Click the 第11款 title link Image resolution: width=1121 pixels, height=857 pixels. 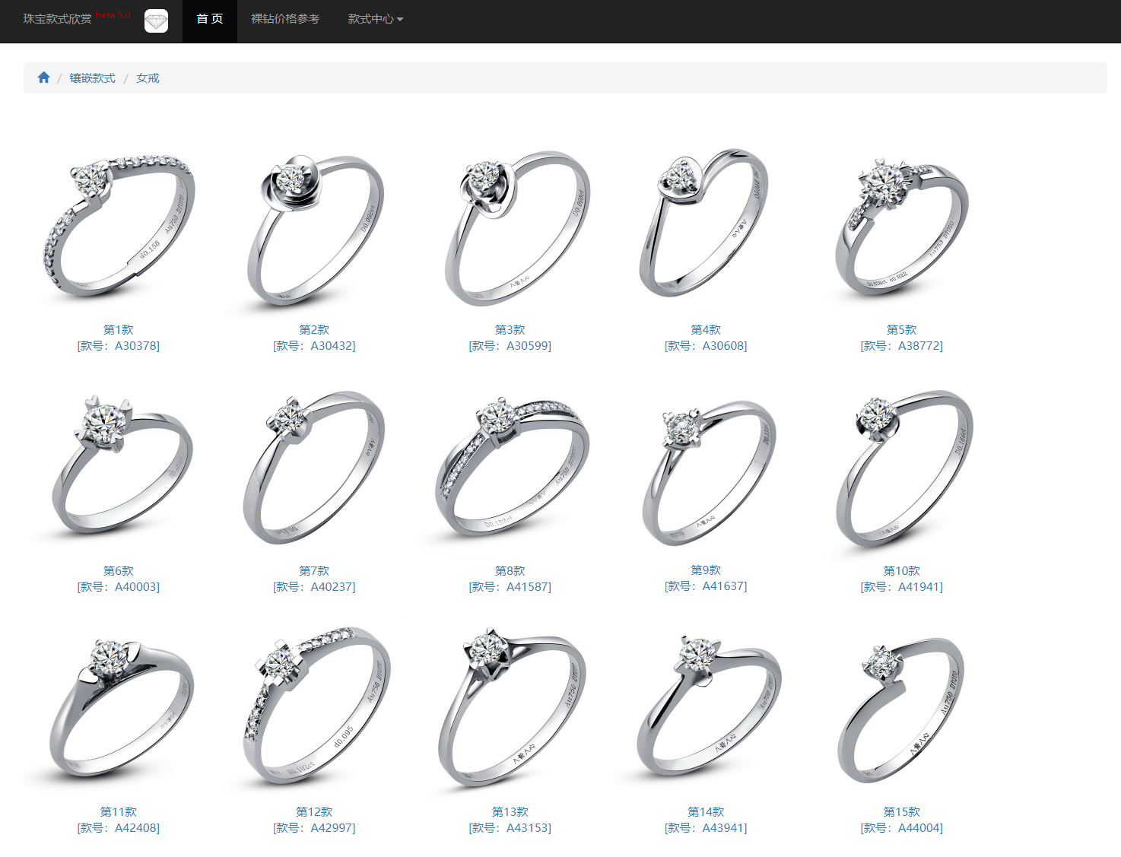click(x=119, y=811)
